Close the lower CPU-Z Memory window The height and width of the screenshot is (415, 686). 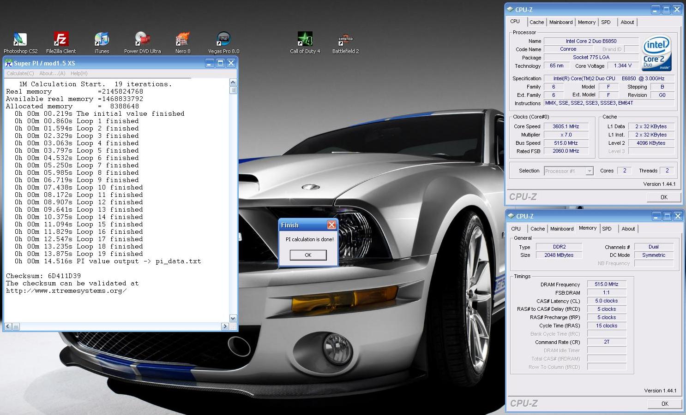coord(678,216)
